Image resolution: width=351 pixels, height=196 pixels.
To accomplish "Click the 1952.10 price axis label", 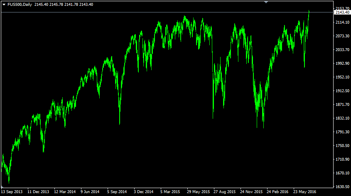I will coord(342,77).
